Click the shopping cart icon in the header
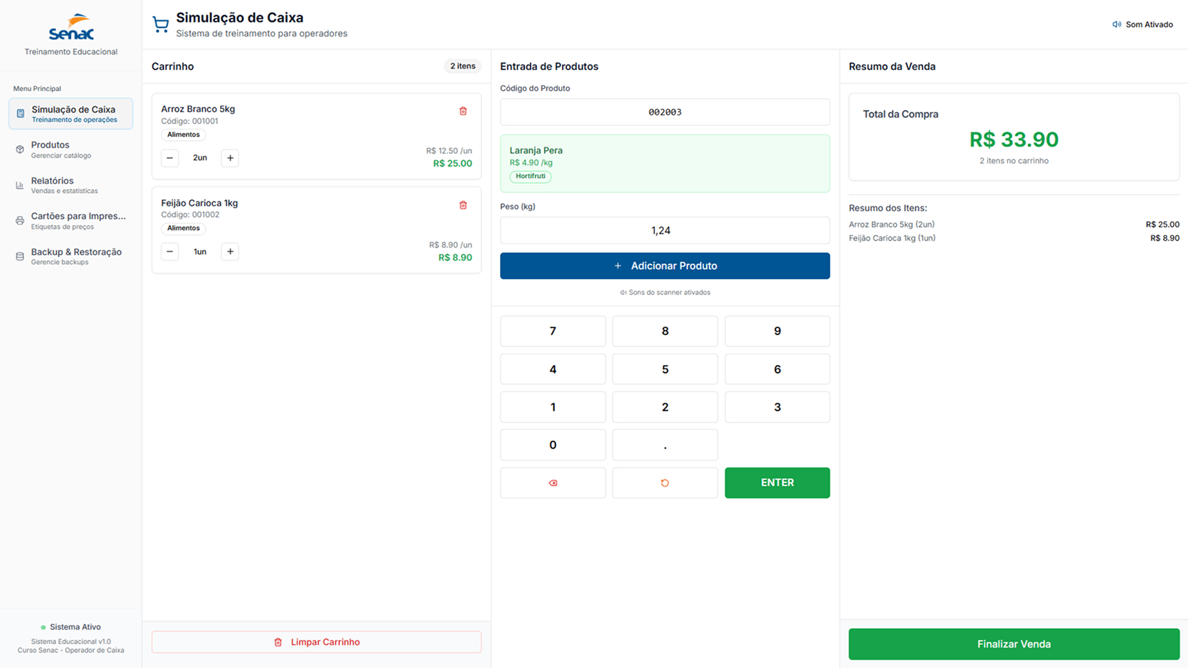This screenshot has width=1188, height=668. coord(161,25)
